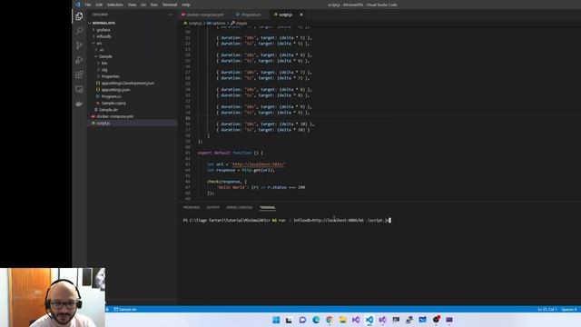Open appsettings.Development.json in explorer
Image resolution: width=581 pixels, height=327 pixels.
pos(132,83)
